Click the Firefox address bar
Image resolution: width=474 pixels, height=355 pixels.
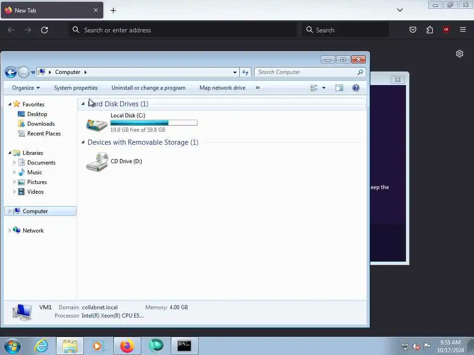[183, 30]
